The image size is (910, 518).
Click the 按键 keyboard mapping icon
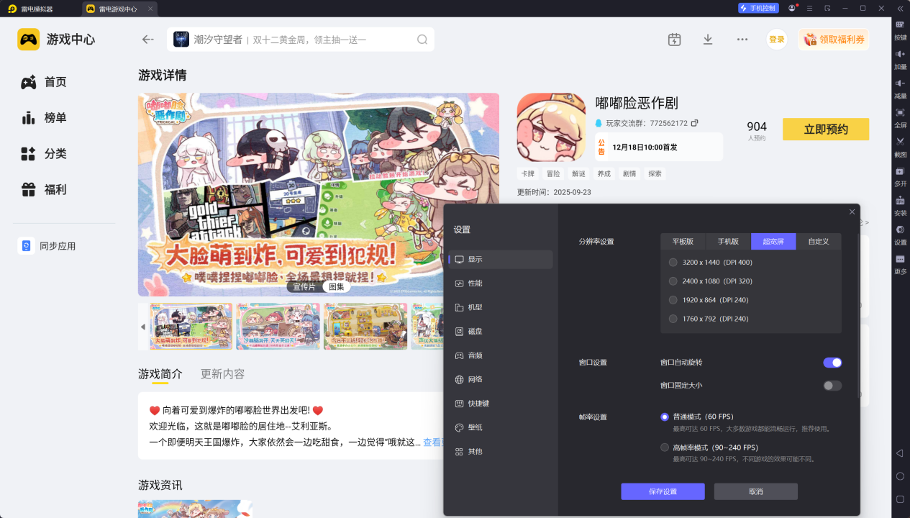pyautogui.click(x=900, y=24)
